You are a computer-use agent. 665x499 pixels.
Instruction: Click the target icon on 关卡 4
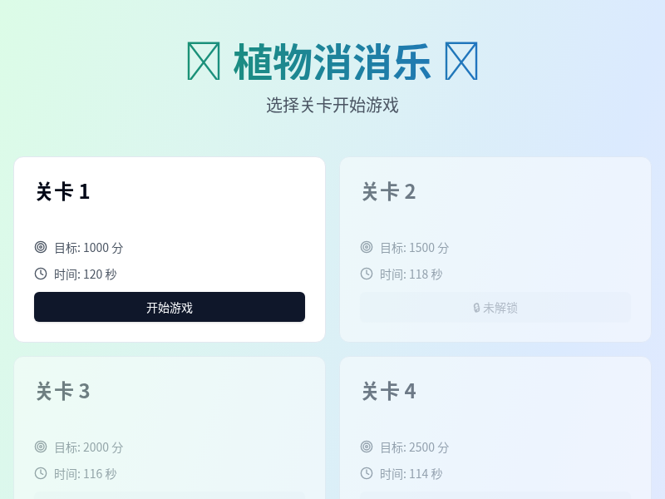pyautogui.click(x=366, y=447)
